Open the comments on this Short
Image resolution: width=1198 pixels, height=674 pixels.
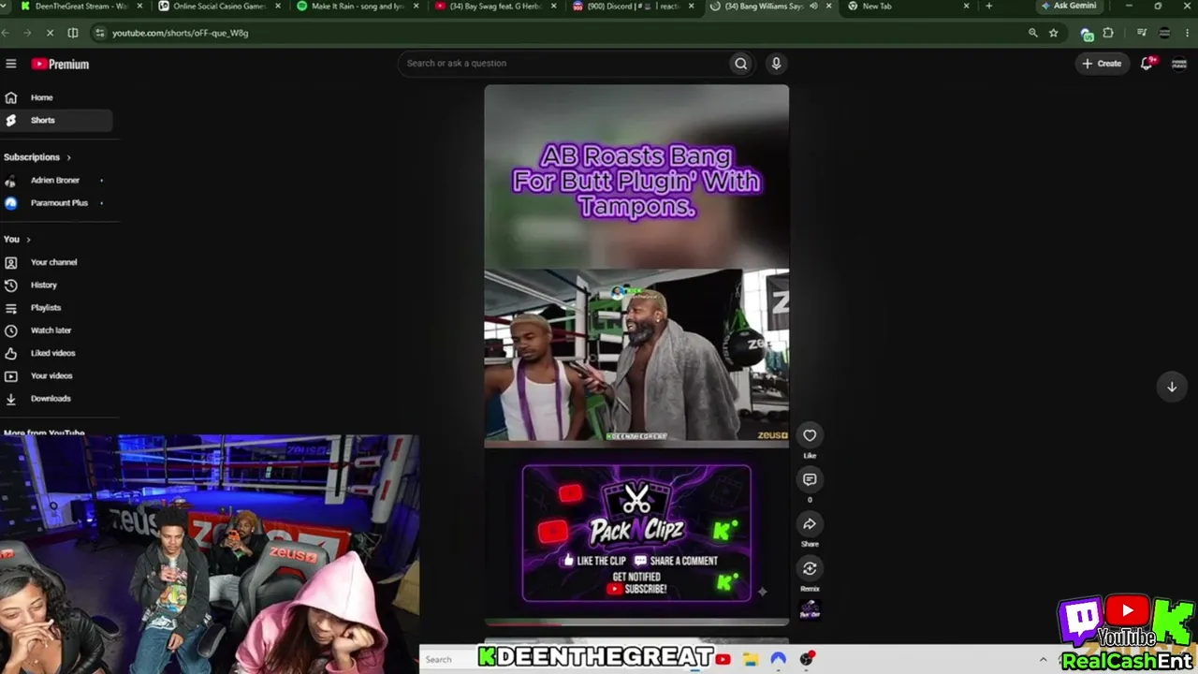(x=810, y=479)
